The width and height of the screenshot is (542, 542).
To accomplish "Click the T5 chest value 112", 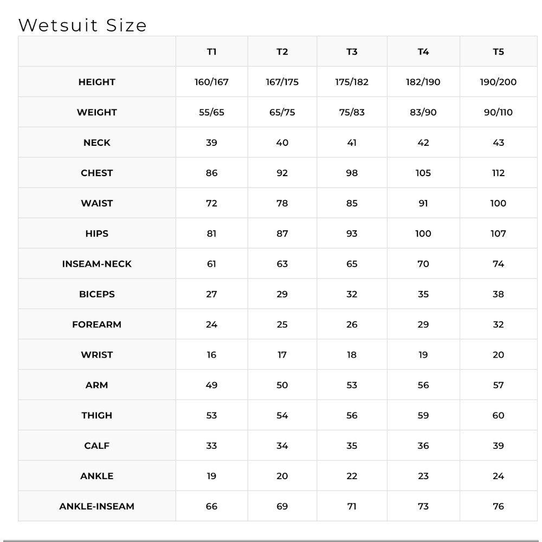I will coord(498,173).
